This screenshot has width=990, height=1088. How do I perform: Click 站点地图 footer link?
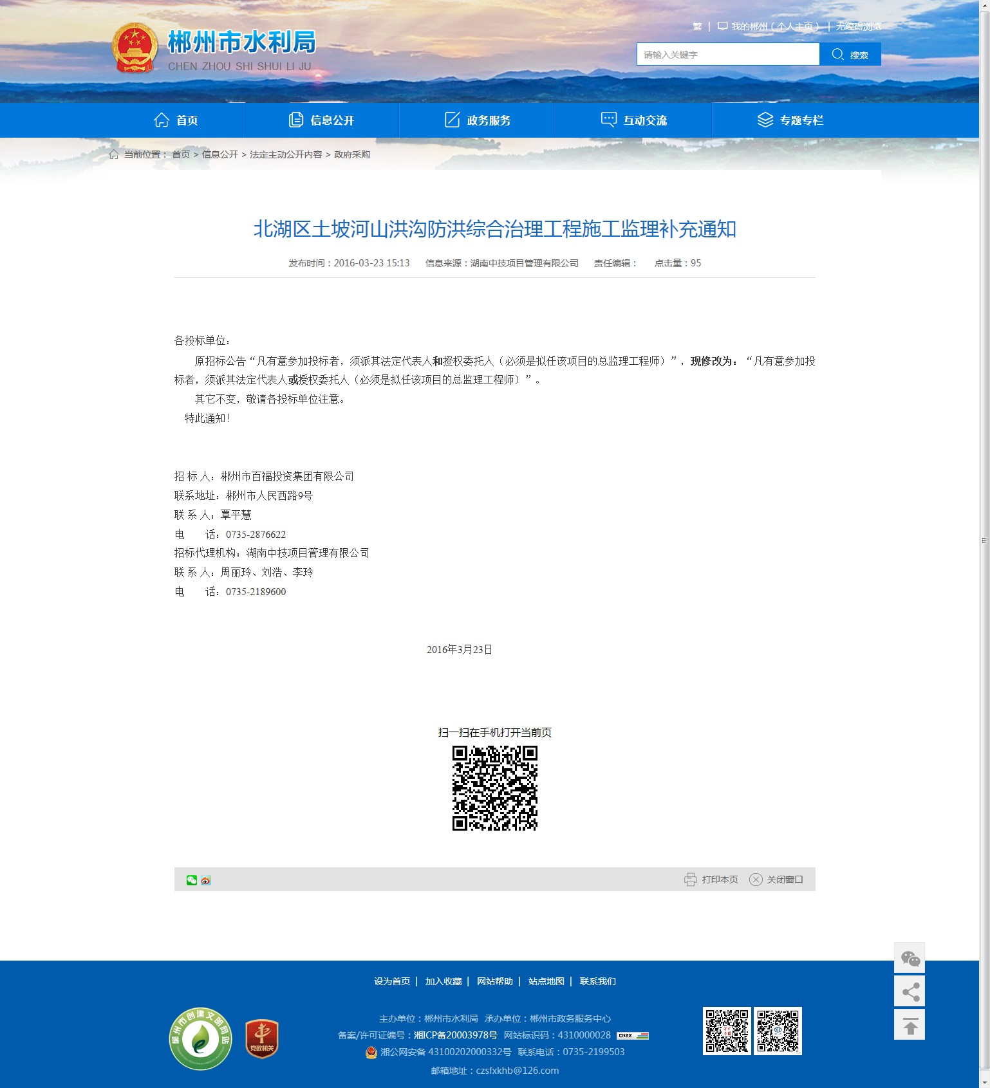coord(546,981)
